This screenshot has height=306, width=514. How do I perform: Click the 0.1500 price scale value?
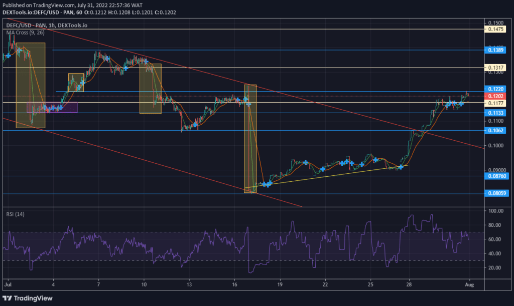[x=495, y=23]
